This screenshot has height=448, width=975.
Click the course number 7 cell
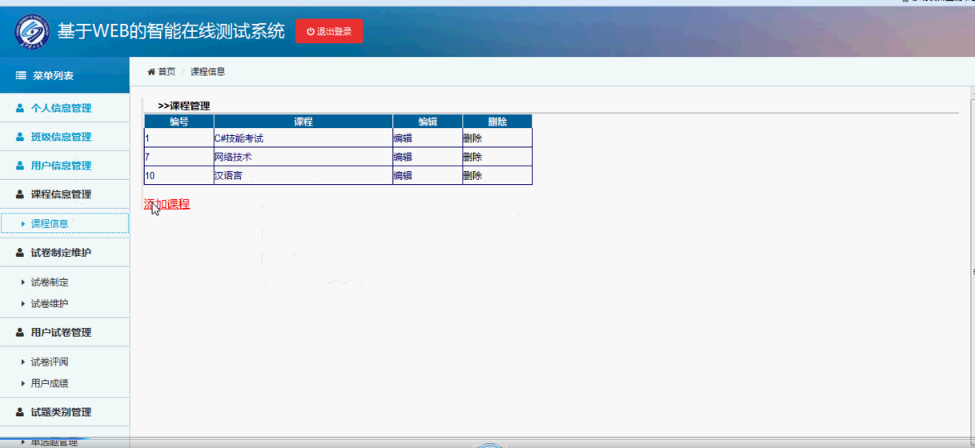179,157
